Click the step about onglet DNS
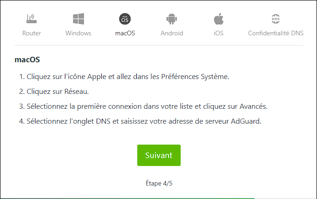Viewport: 317px width, 199px height. tap(141, 121)
